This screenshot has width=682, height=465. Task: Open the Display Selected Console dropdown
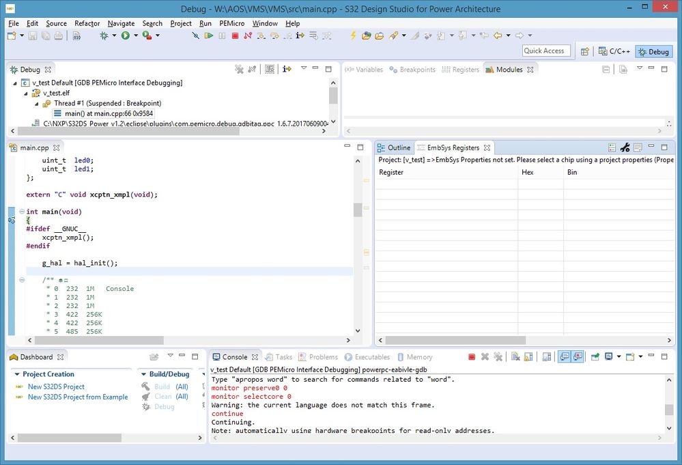click(619, 357)
